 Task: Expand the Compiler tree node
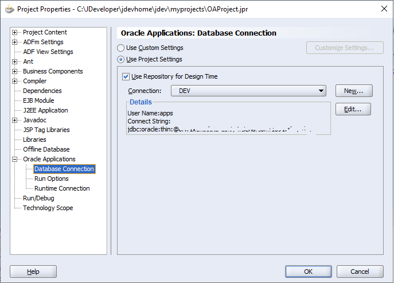[x=14, y=82]
